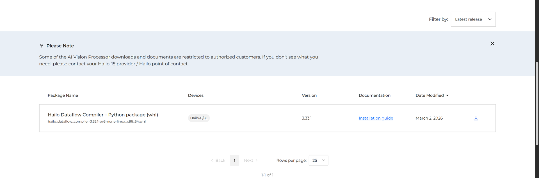
Task: Click the page vertical scrollbar
Action: (537, 103)
